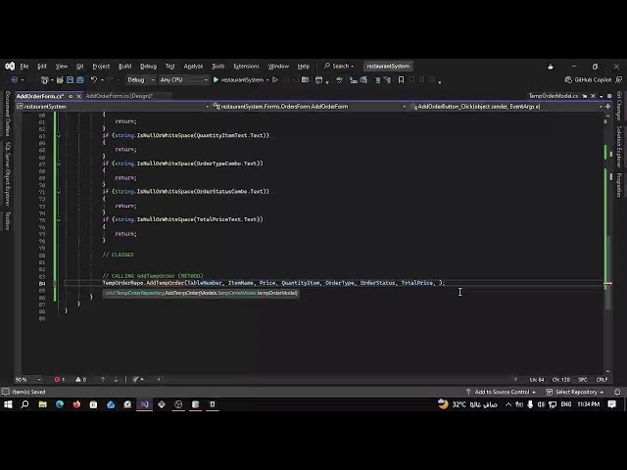Open SQL Server Object Explorer side tab
The width and height of the screenshot is (627, 470).
pos(7,174)
